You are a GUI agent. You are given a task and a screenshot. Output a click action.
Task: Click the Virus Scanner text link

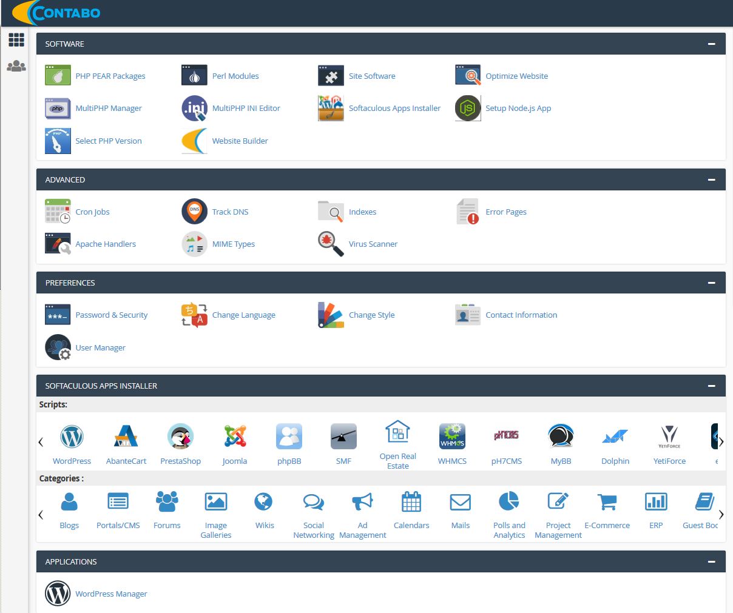(x=373, y=244)
